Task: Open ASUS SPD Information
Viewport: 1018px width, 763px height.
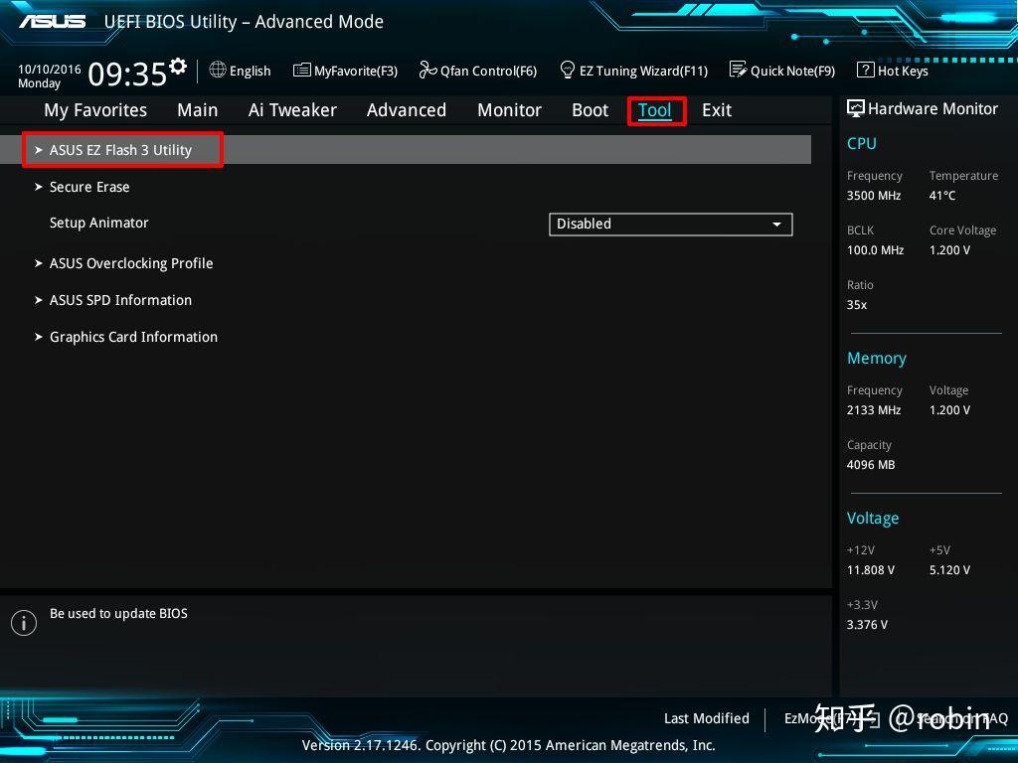Action: (120, 300)
